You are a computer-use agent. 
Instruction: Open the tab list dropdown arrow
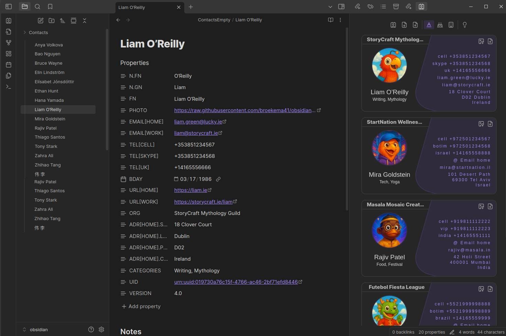330,7
